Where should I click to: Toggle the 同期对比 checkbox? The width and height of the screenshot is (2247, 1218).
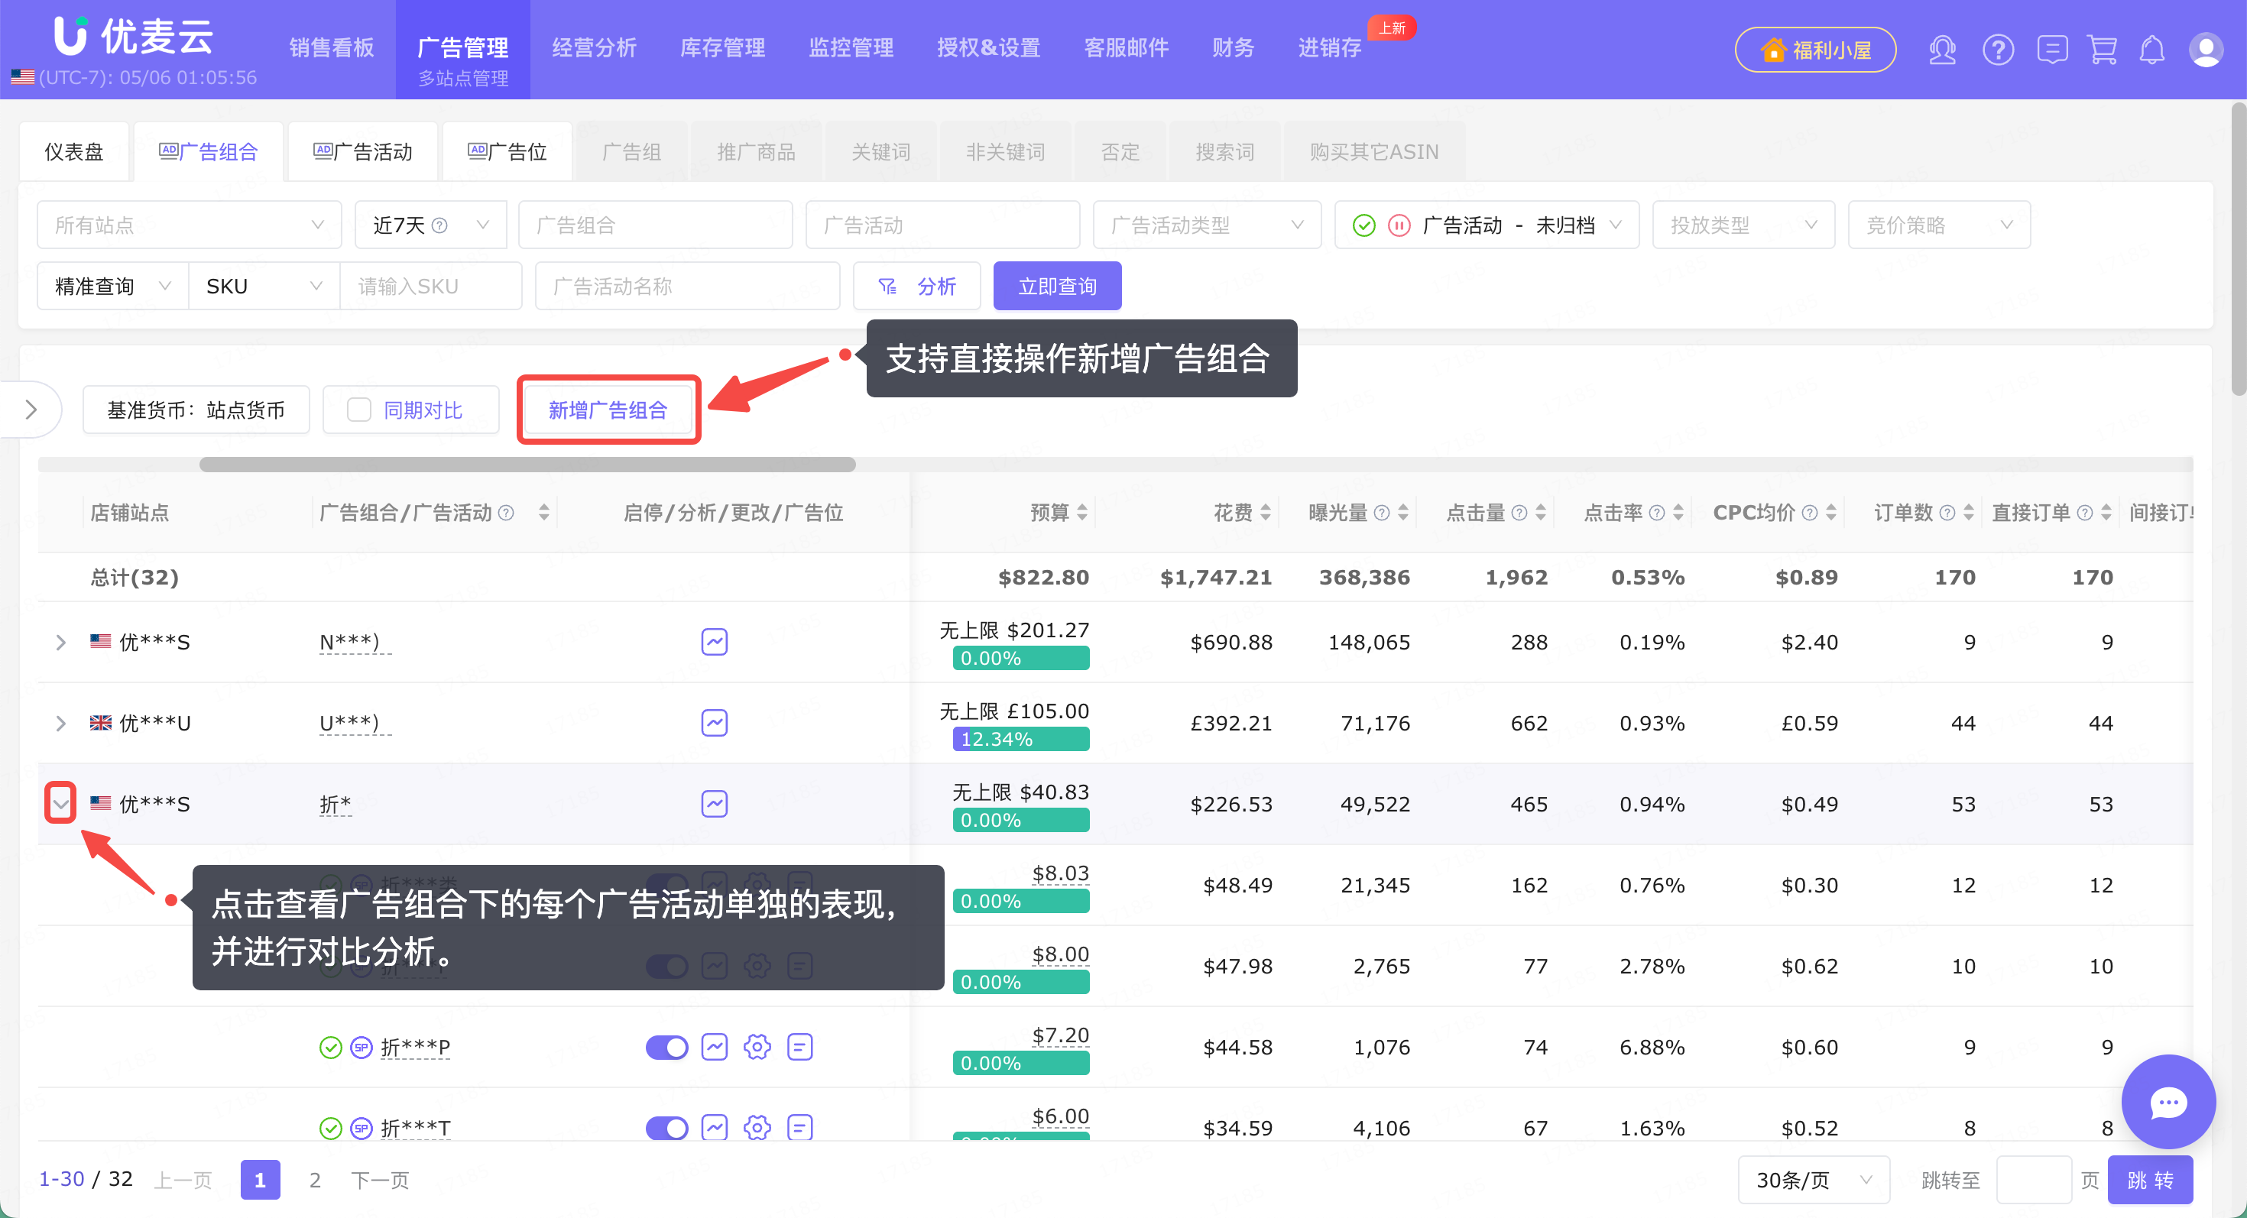[x=358, y=410]
